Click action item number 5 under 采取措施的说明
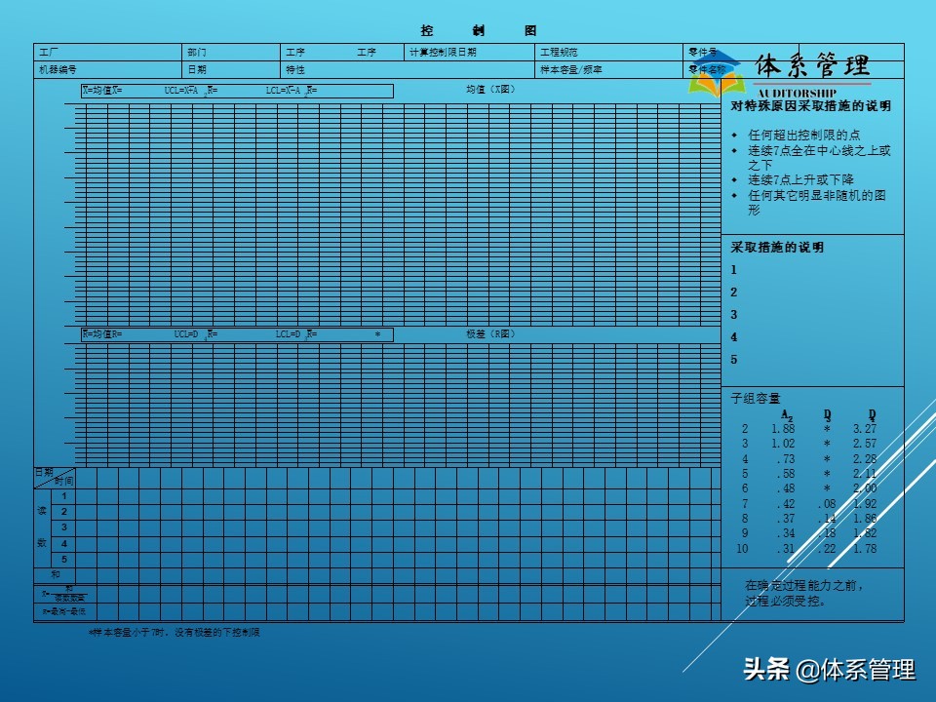The width and height of the screenshot is (936, 702). pyautogui.click(x=733, y=360)
